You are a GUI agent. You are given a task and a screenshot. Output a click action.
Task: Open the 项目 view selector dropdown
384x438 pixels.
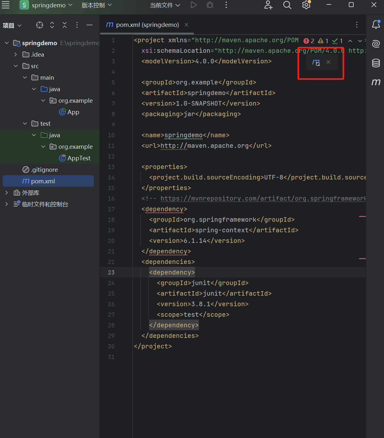tap(12, 26)
